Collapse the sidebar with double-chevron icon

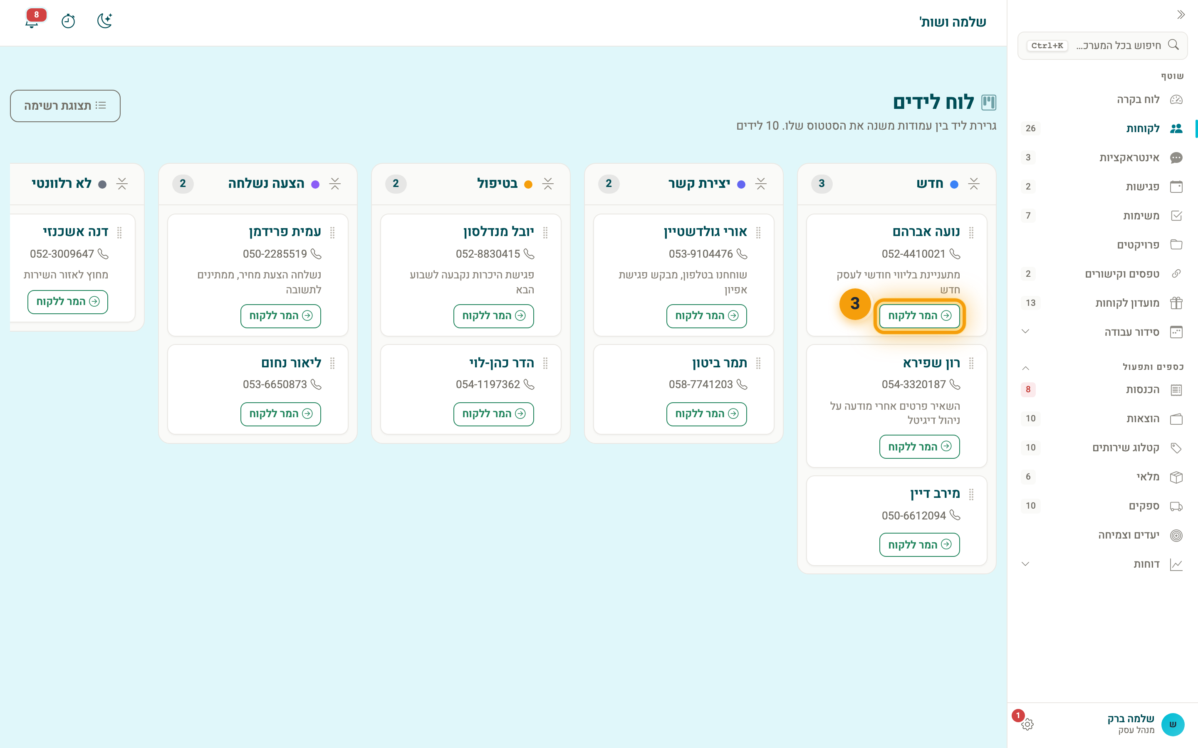pyautogui.click(x=1181, y=15)
